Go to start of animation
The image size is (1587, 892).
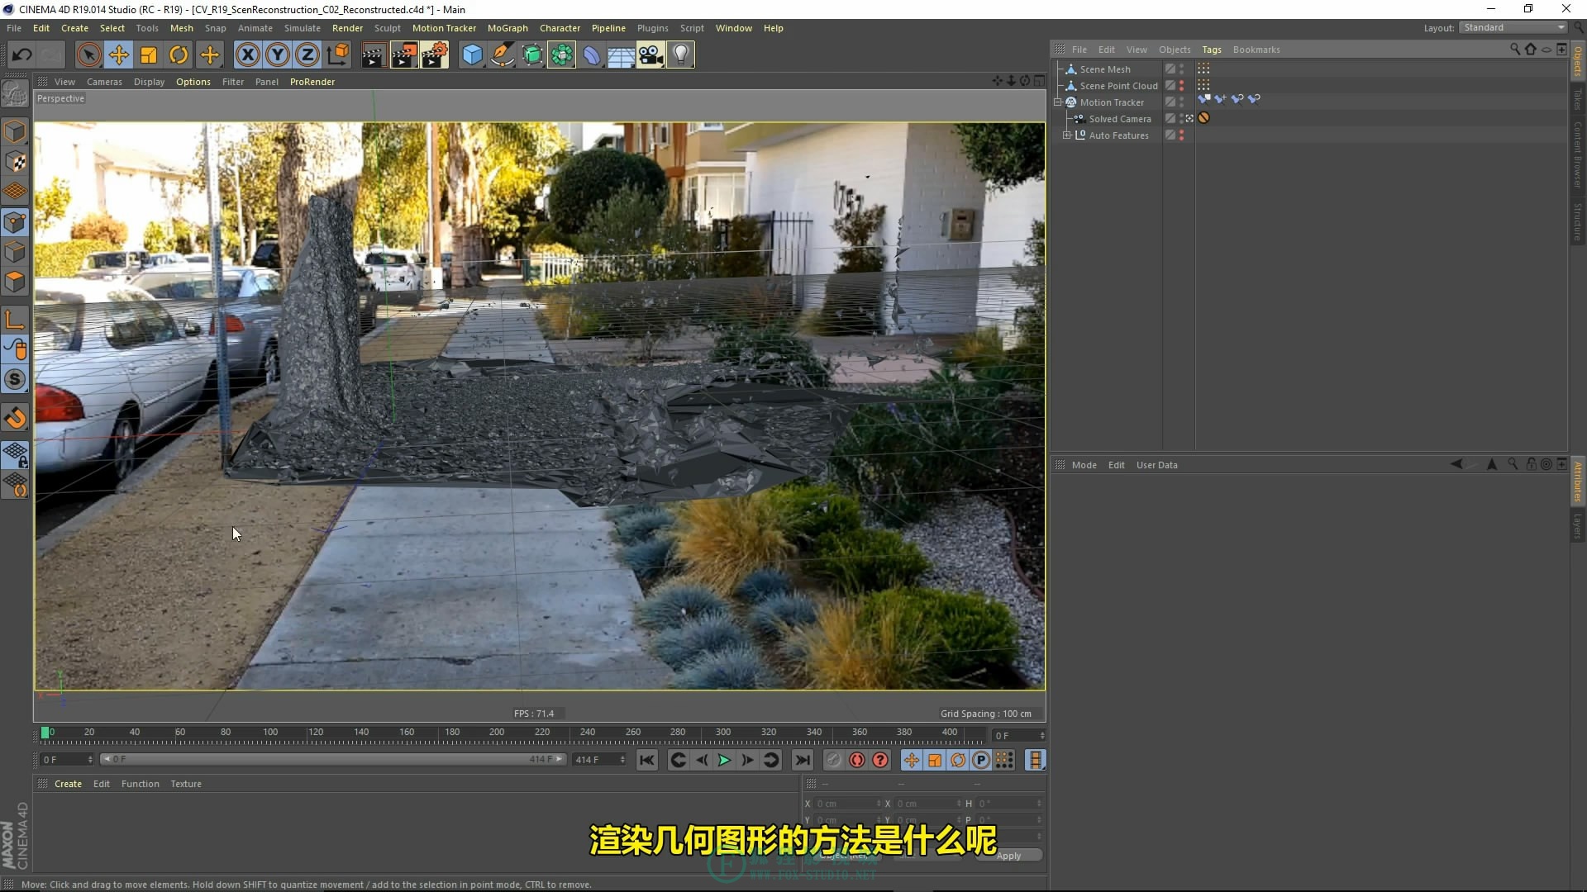pyautogui.click(x=647, y=761)
